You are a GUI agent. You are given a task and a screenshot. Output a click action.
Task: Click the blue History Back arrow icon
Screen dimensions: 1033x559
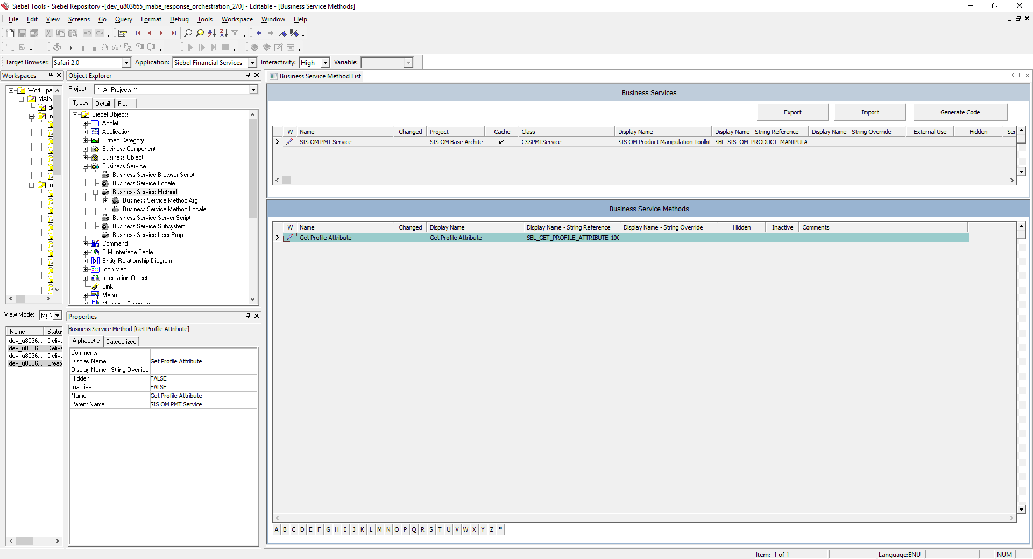259,33
